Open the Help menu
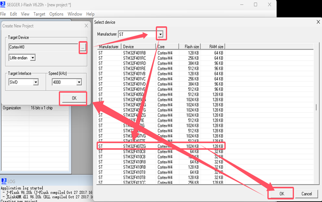The height and width of the screenshot is (202, 322). point(90,14)
